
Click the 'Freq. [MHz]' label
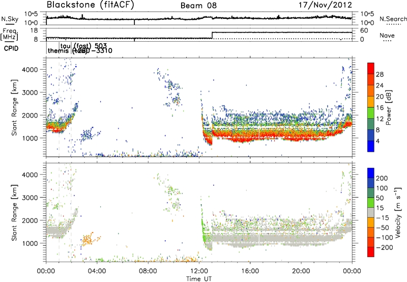pyautogui.click(x=9, y=35)
